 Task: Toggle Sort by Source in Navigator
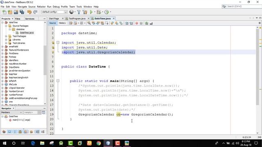(x=43, y=131)
